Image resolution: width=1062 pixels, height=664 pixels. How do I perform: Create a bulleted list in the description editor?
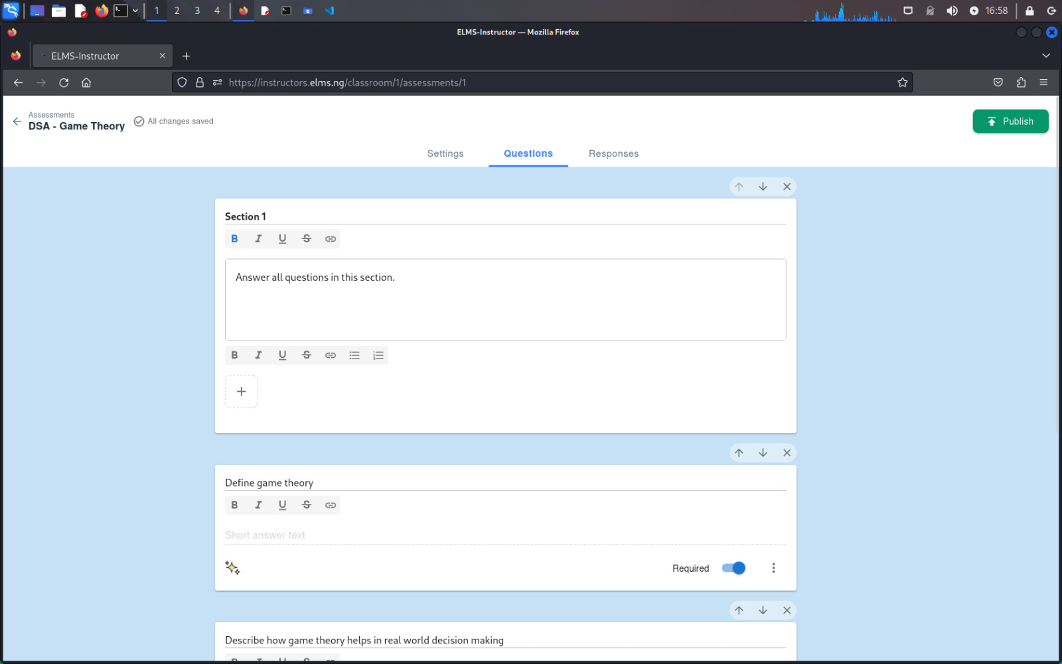click(354, 355)
